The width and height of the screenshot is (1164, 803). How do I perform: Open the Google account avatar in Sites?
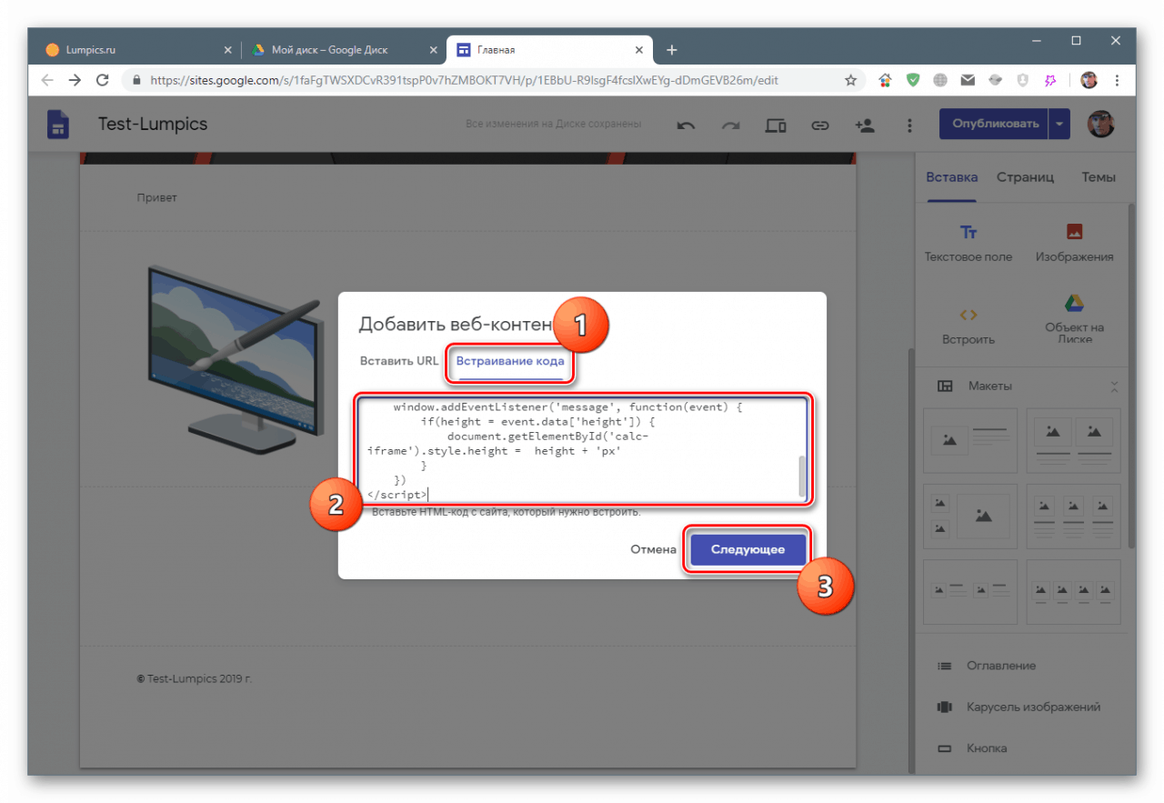1100,125
